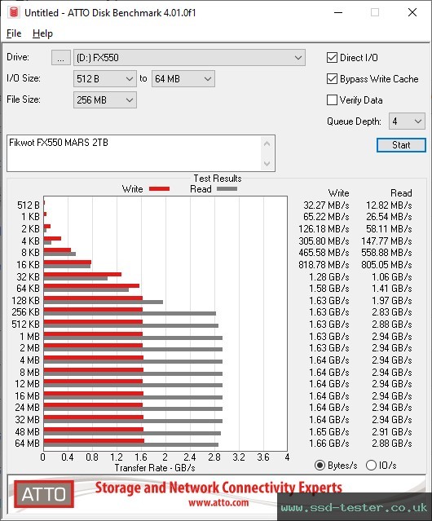Click the 4 KB write value 305.80 MB/s
Viewport: 432px width, 521px height.
pyautogui.click(x=324, y=241)
